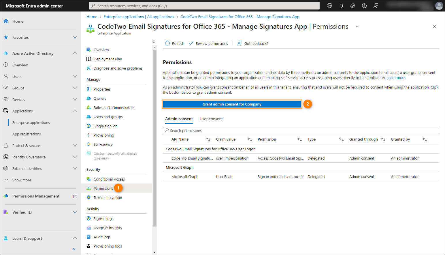445x255 pixels.
Task: Open the help question mark icon
Action: [364, 6]
